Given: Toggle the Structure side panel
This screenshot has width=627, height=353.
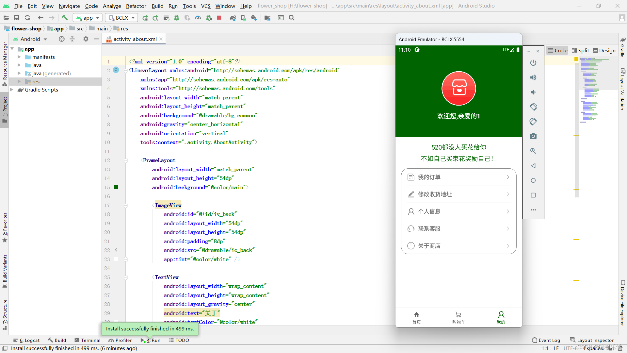Looking at the screenshot, I should point(5,314).
